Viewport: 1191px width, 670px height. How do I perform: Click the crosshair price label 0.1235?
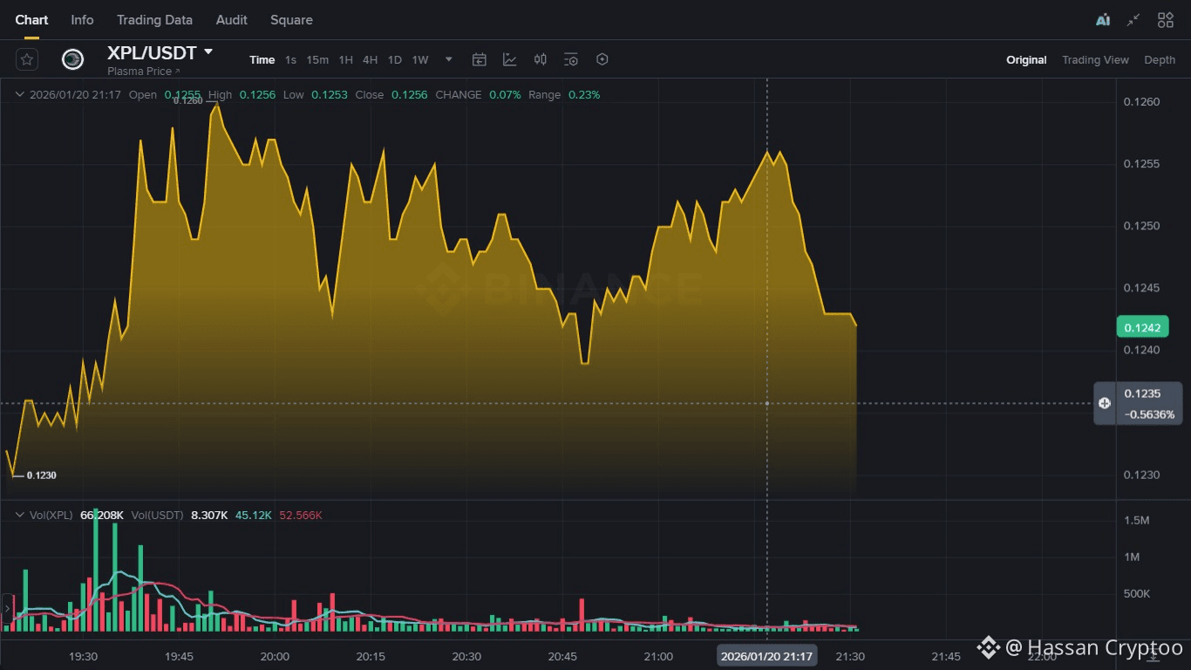pos(1142,393)
